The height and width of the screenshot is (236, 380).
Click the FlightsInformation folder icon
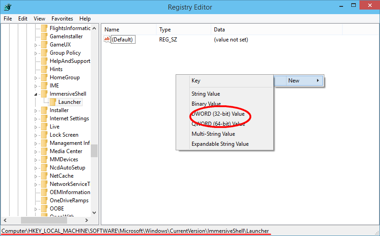click(44, 28)
